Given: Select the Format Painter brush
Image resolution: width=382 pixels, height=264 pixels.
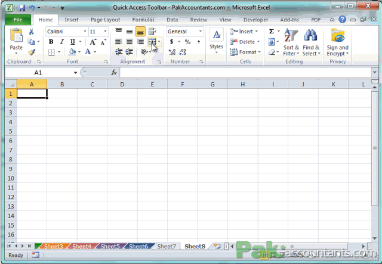Looking at the screenshot, I should coord(32,52).
